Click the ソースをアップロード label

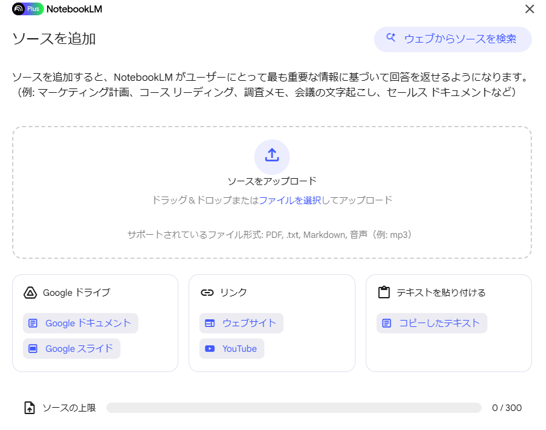coord(272,181)
